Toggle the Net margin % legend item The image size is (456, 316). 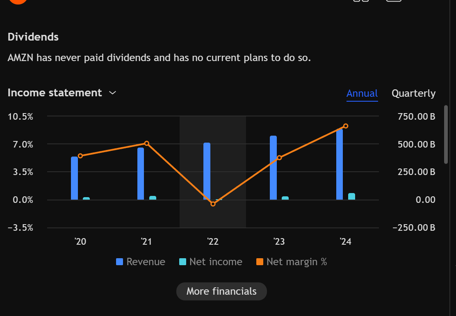coord(292,261)
